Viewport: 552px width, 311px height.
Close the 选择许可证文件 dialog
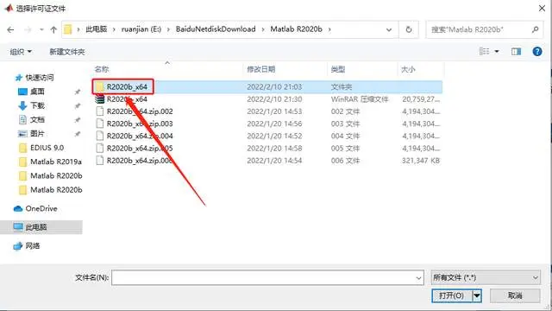543,8
